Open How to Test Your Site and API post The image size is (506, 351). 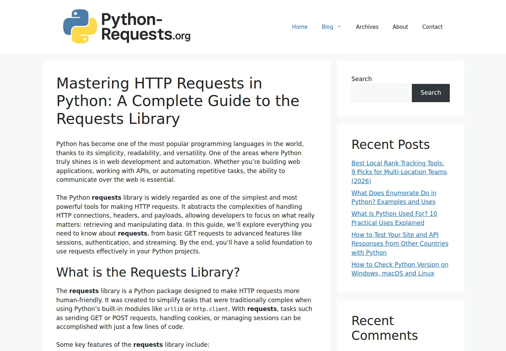[400, 244]
